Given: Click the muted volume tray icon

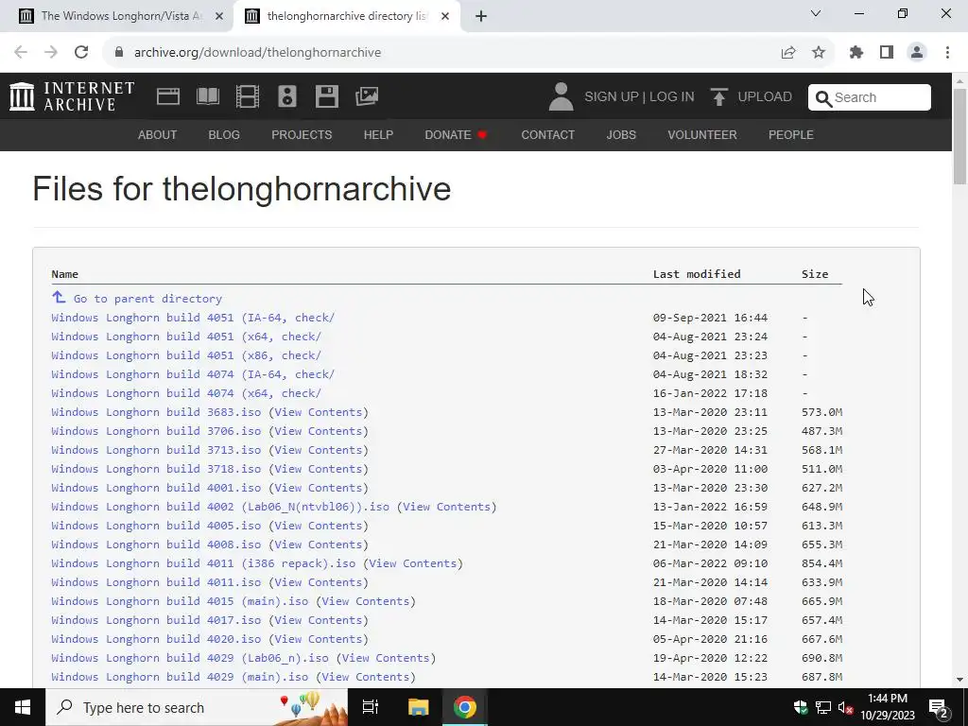Looking at the screenshot, I should 845,707.
